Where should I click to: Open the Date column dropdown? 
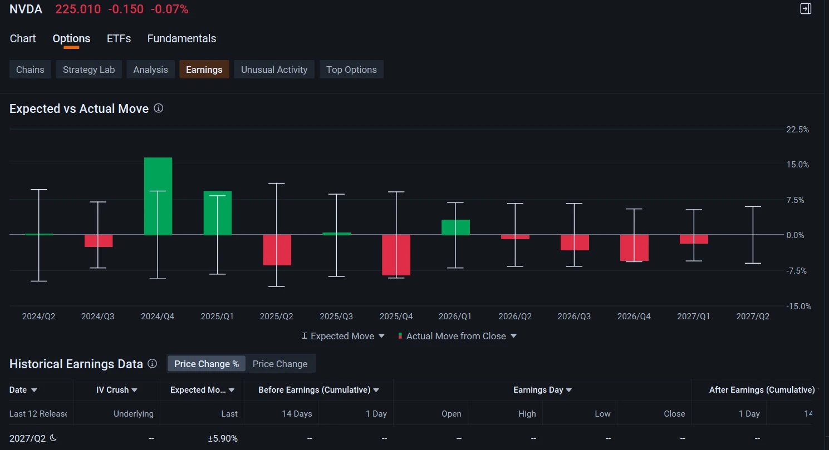point(34,390)
